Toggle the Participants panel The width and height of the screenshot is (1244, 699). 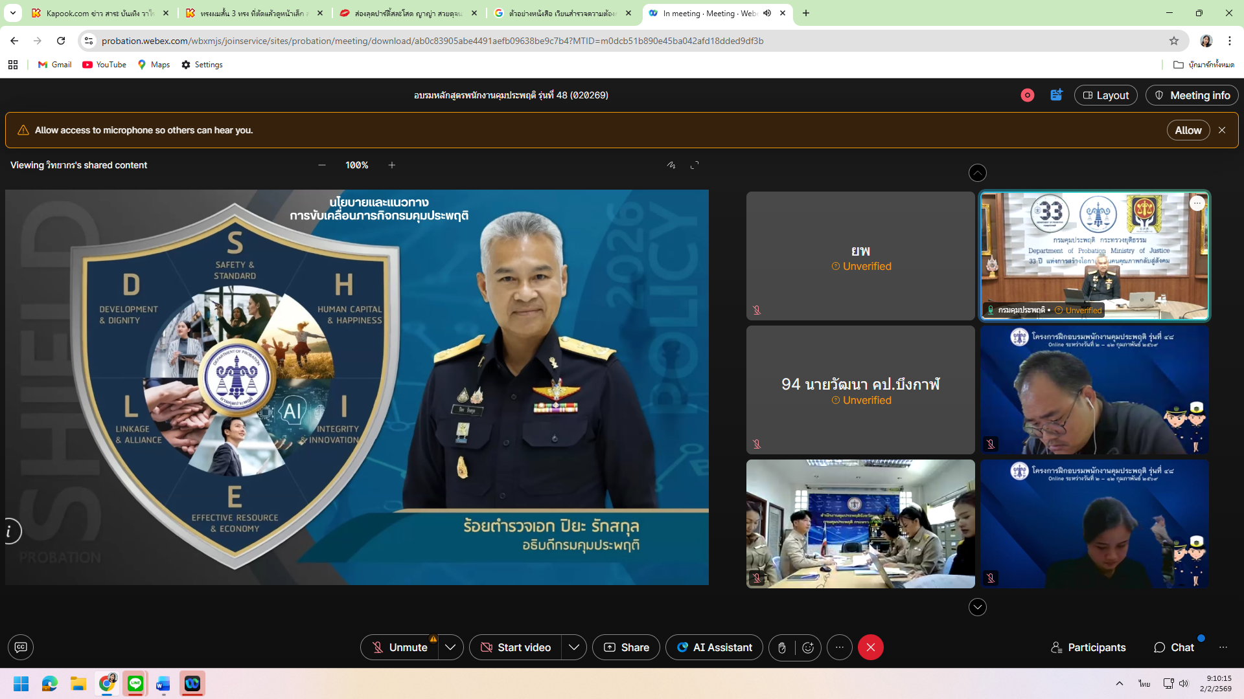[x=1088, y=647]
